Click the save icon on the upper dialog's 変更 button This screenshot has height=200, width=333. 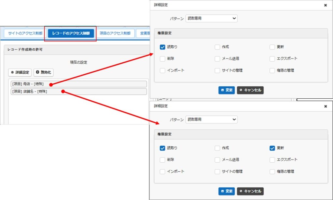[x=222, y=90]
